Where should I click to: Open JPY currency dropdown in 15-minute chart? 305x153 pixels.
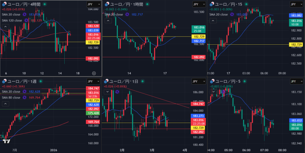297,4
